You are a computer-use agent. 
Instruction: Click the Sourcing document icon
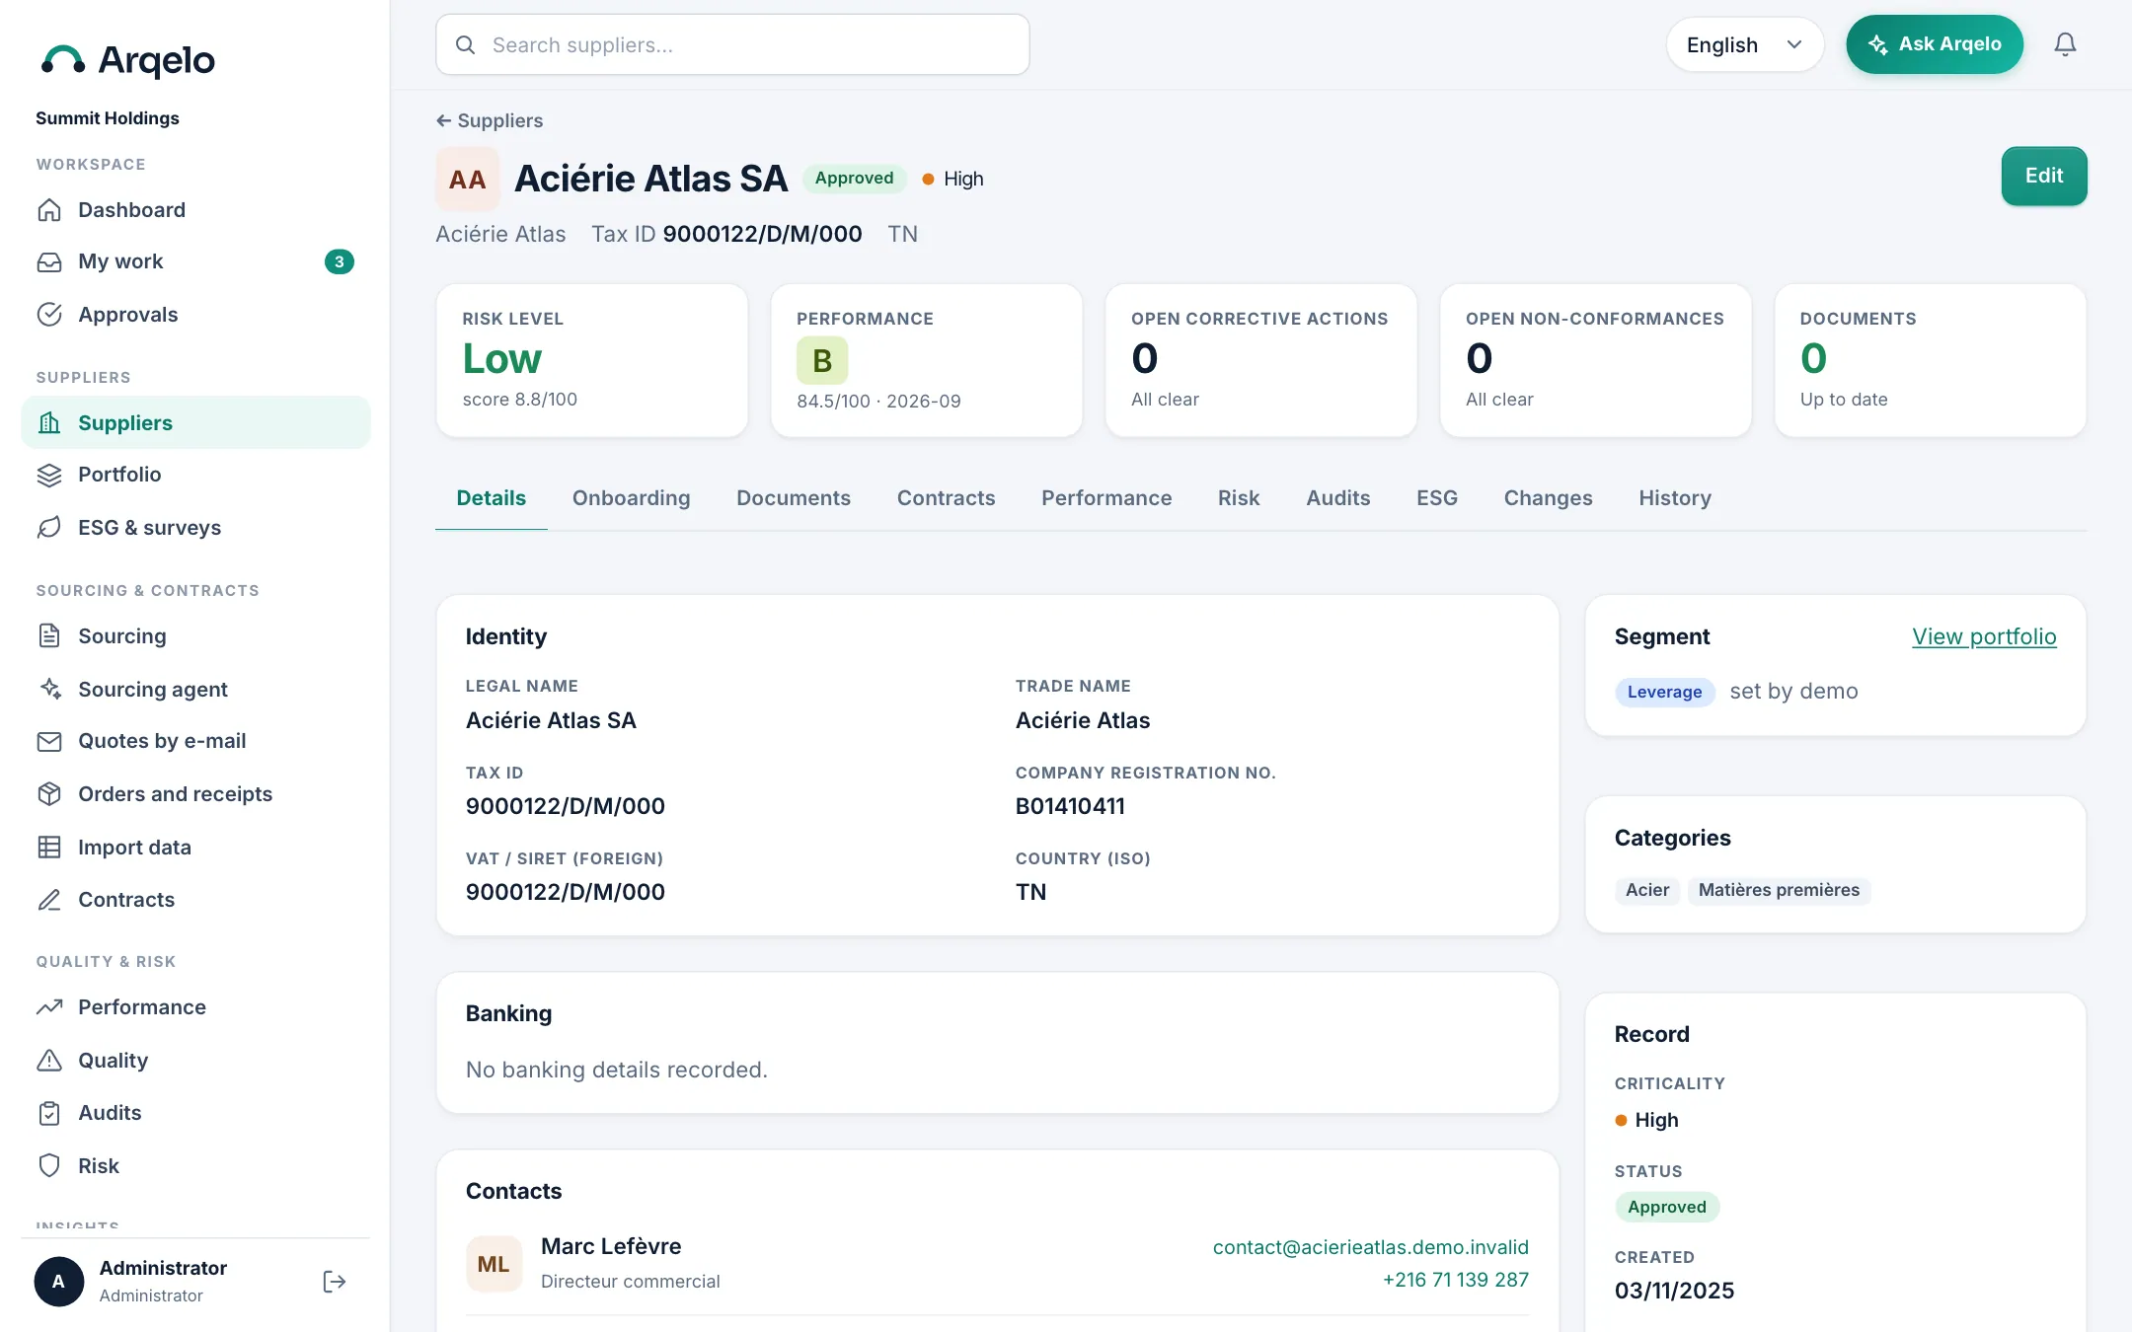49,635
